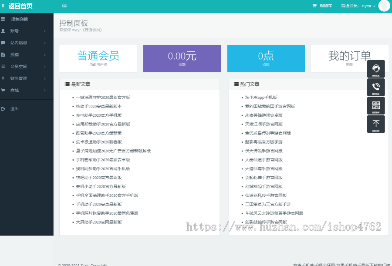Click the customer service headset icon
Image resolution: width=392 pixels, height=266 pixels.
(376, 69)
